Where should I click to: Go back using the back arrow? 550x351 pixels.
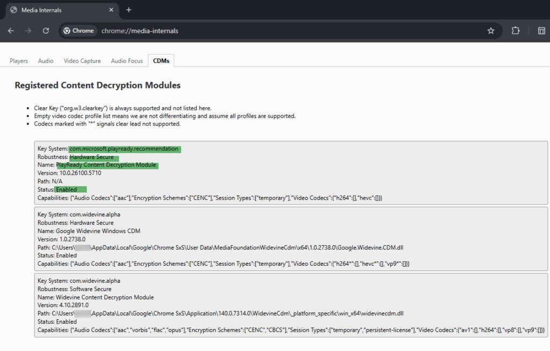11,31
